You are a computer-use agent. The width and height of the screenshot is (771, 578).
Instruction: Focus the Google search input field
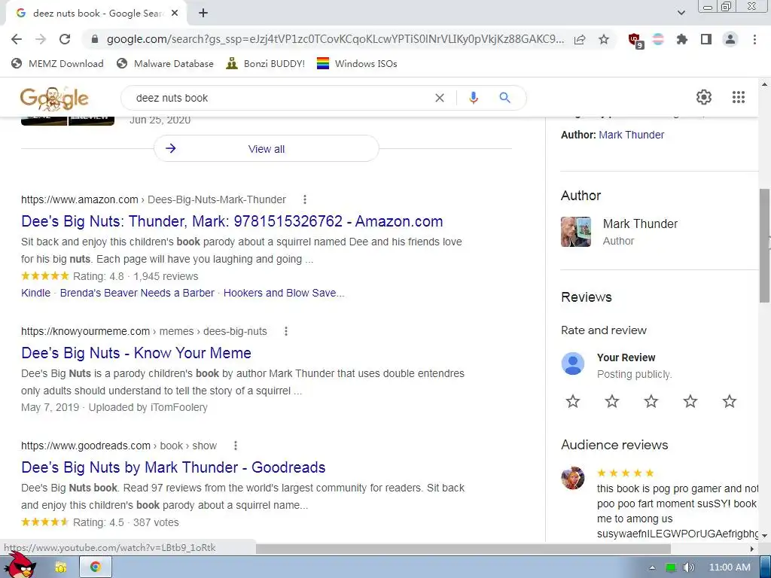click(280, 98)
